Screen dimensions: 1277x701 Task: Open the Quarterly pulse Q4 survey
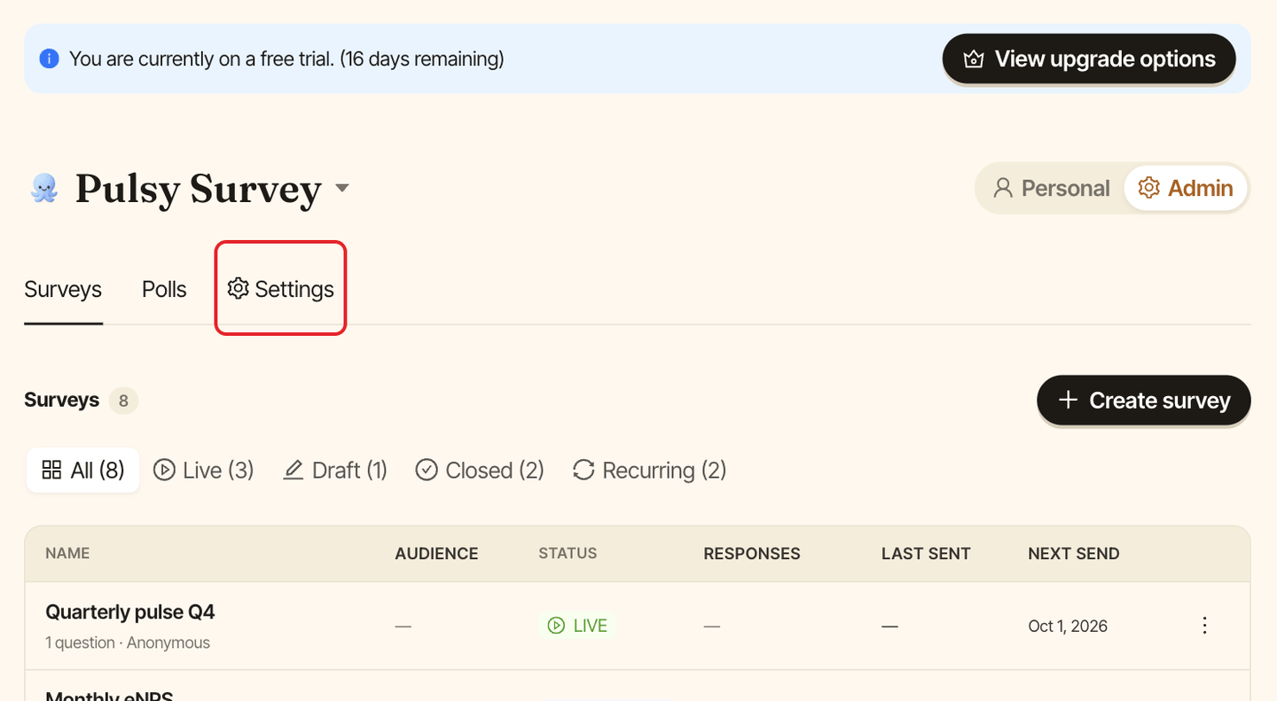tap(130, 612)
